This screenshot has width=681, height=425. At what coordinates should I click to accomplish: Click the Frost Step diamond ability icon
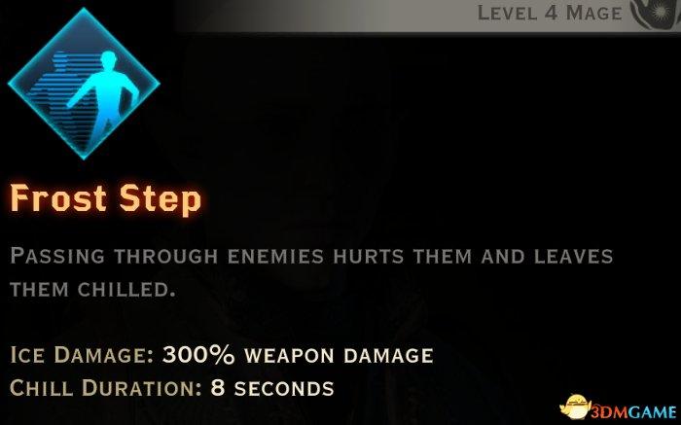[x=84, y=84]
